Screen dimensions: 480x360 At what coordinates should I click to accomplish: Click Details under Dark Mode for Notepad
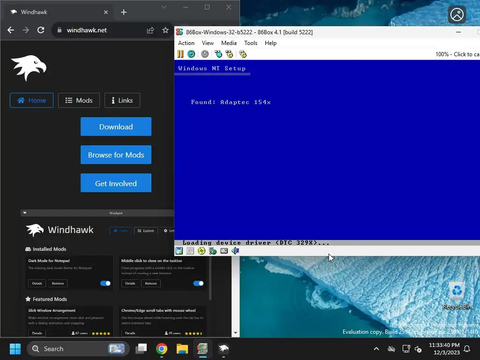[37, 284]
